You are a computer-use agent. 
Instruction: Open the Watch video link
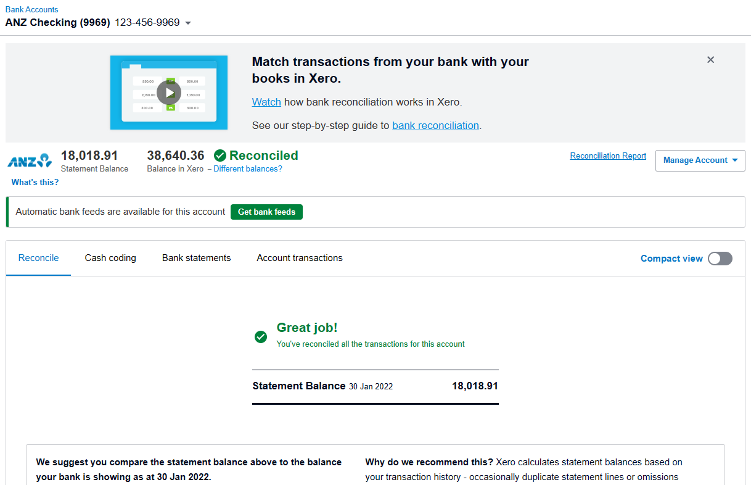tap(266, 102)
